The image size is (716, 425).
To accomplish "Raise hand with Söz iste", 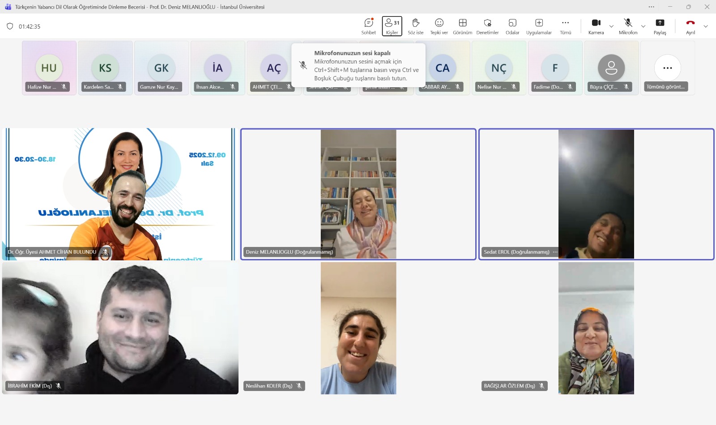I will click(x=415, y=26).
